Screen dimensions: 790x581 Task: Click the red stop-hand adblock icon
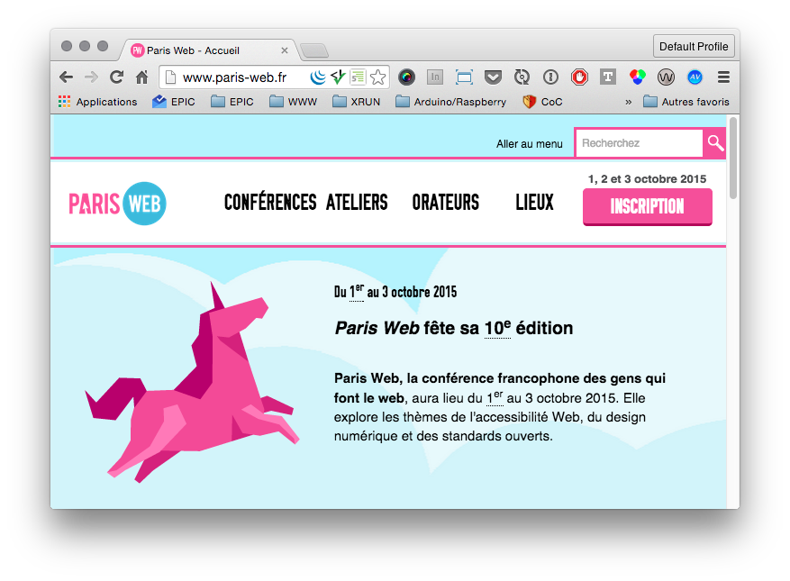coord(579,77)
